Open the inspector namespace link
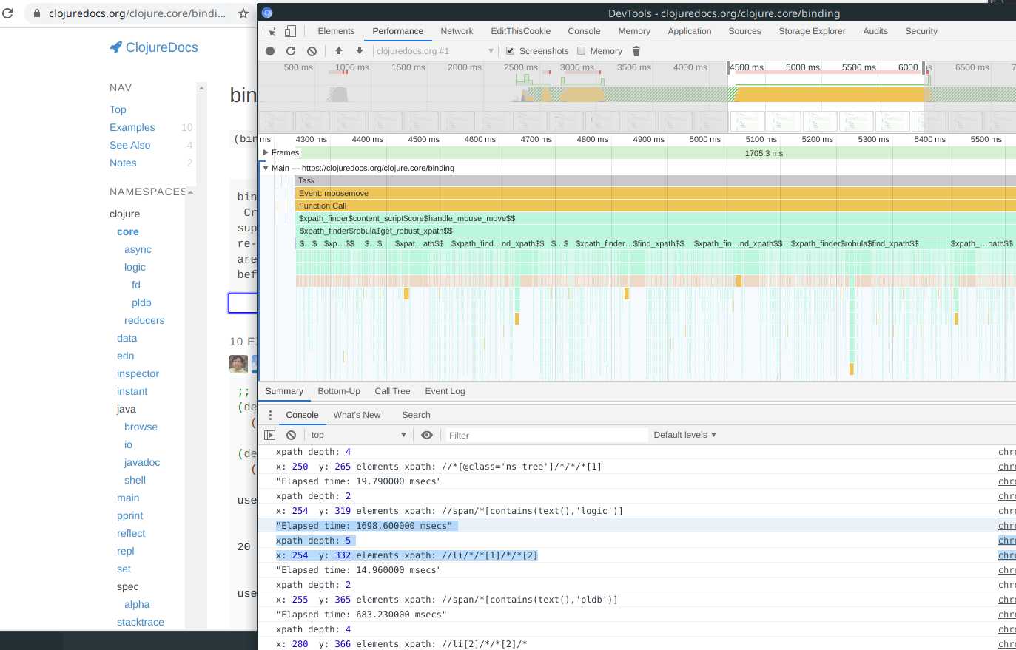 coord(138,373)
